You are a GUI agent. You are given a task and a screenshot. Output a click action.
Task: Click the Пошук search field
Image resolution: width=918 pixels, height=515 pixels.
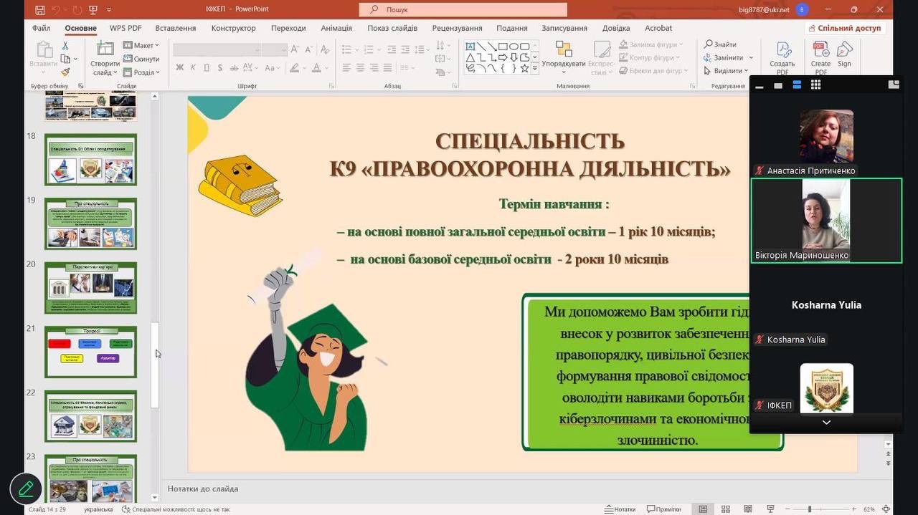pos(463,9)
